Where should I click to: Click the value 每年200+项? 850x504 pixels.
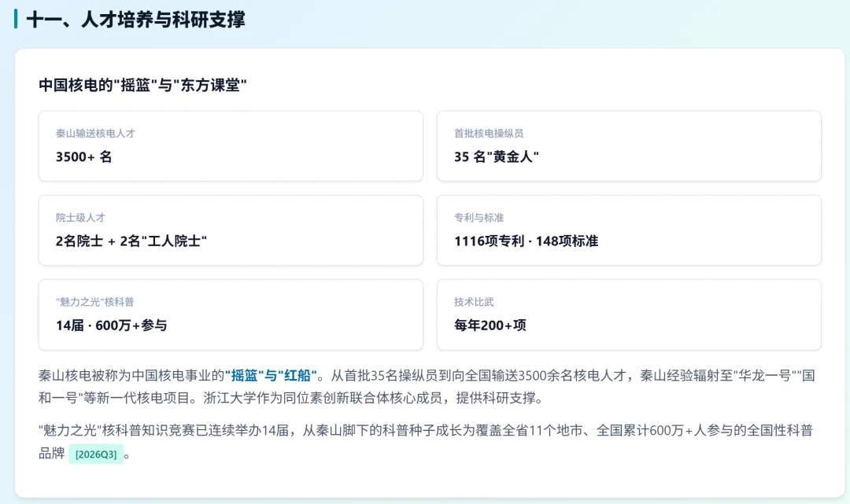click(490, 326)
